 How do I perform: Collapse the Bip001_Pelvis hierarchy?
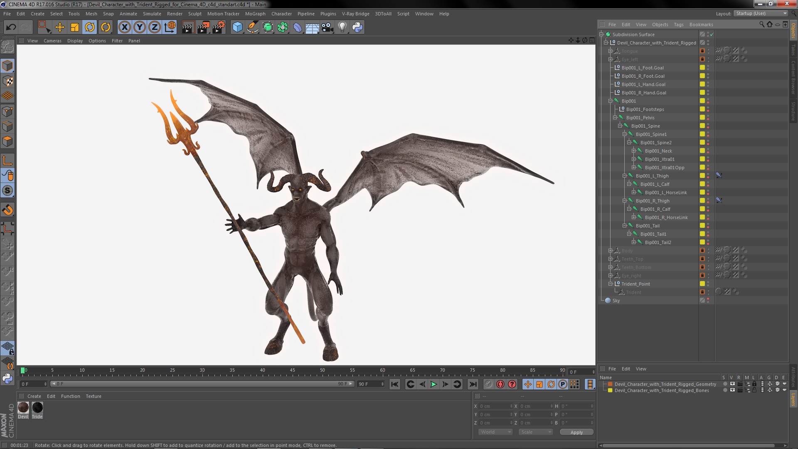click(x=615, y=118)
